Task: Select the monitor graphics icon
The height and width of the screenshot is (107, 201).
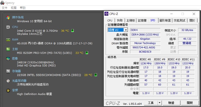Action: [x=8, y=59]
